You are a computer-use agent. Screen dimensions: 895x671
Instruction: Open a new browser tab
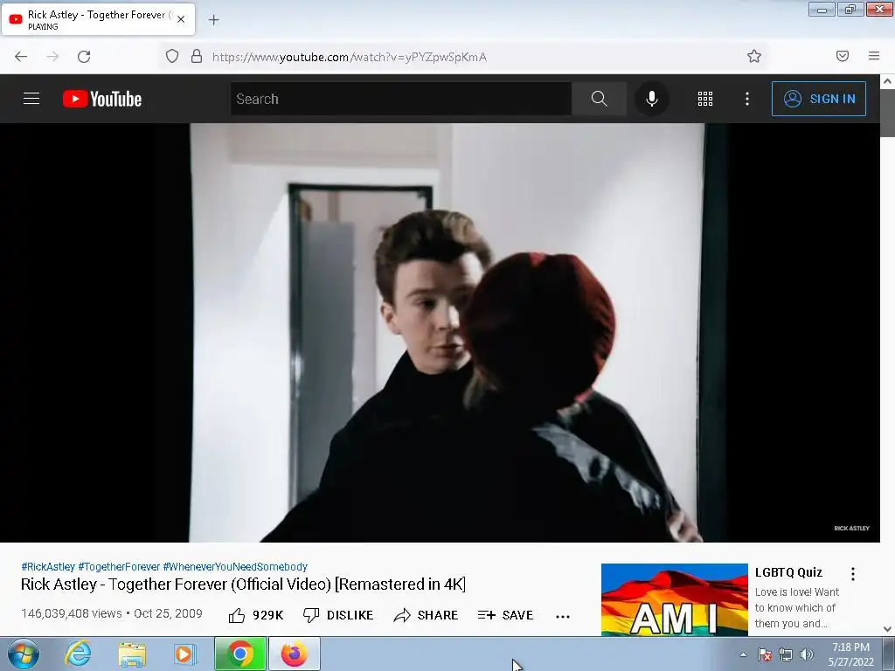click(213, 20)
